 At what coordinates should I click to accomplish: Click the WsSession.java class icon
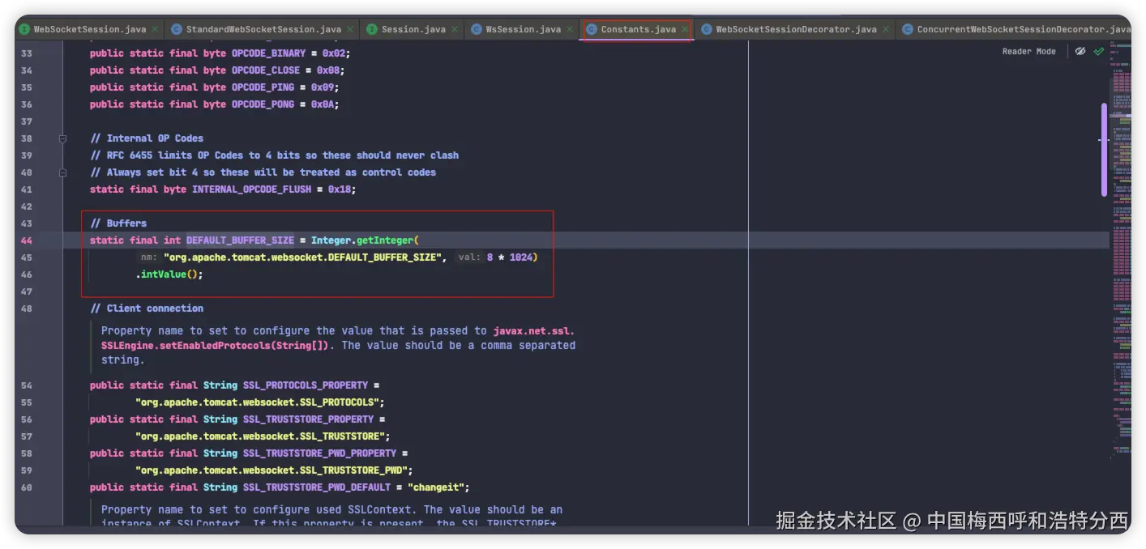click(476, 29)
